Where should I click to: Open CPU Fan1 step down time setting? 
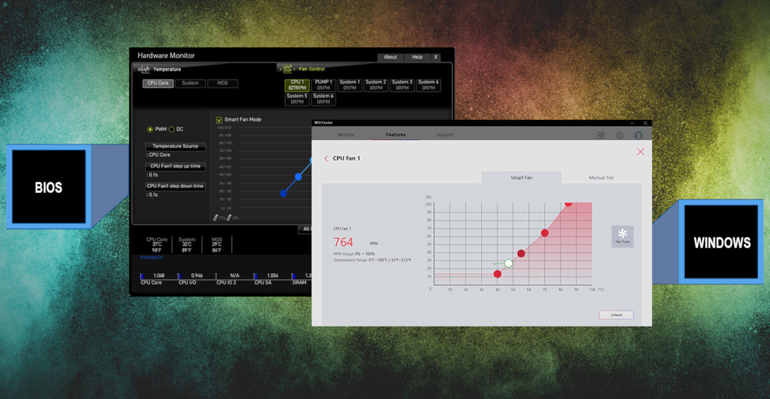(x=175, y=186)
